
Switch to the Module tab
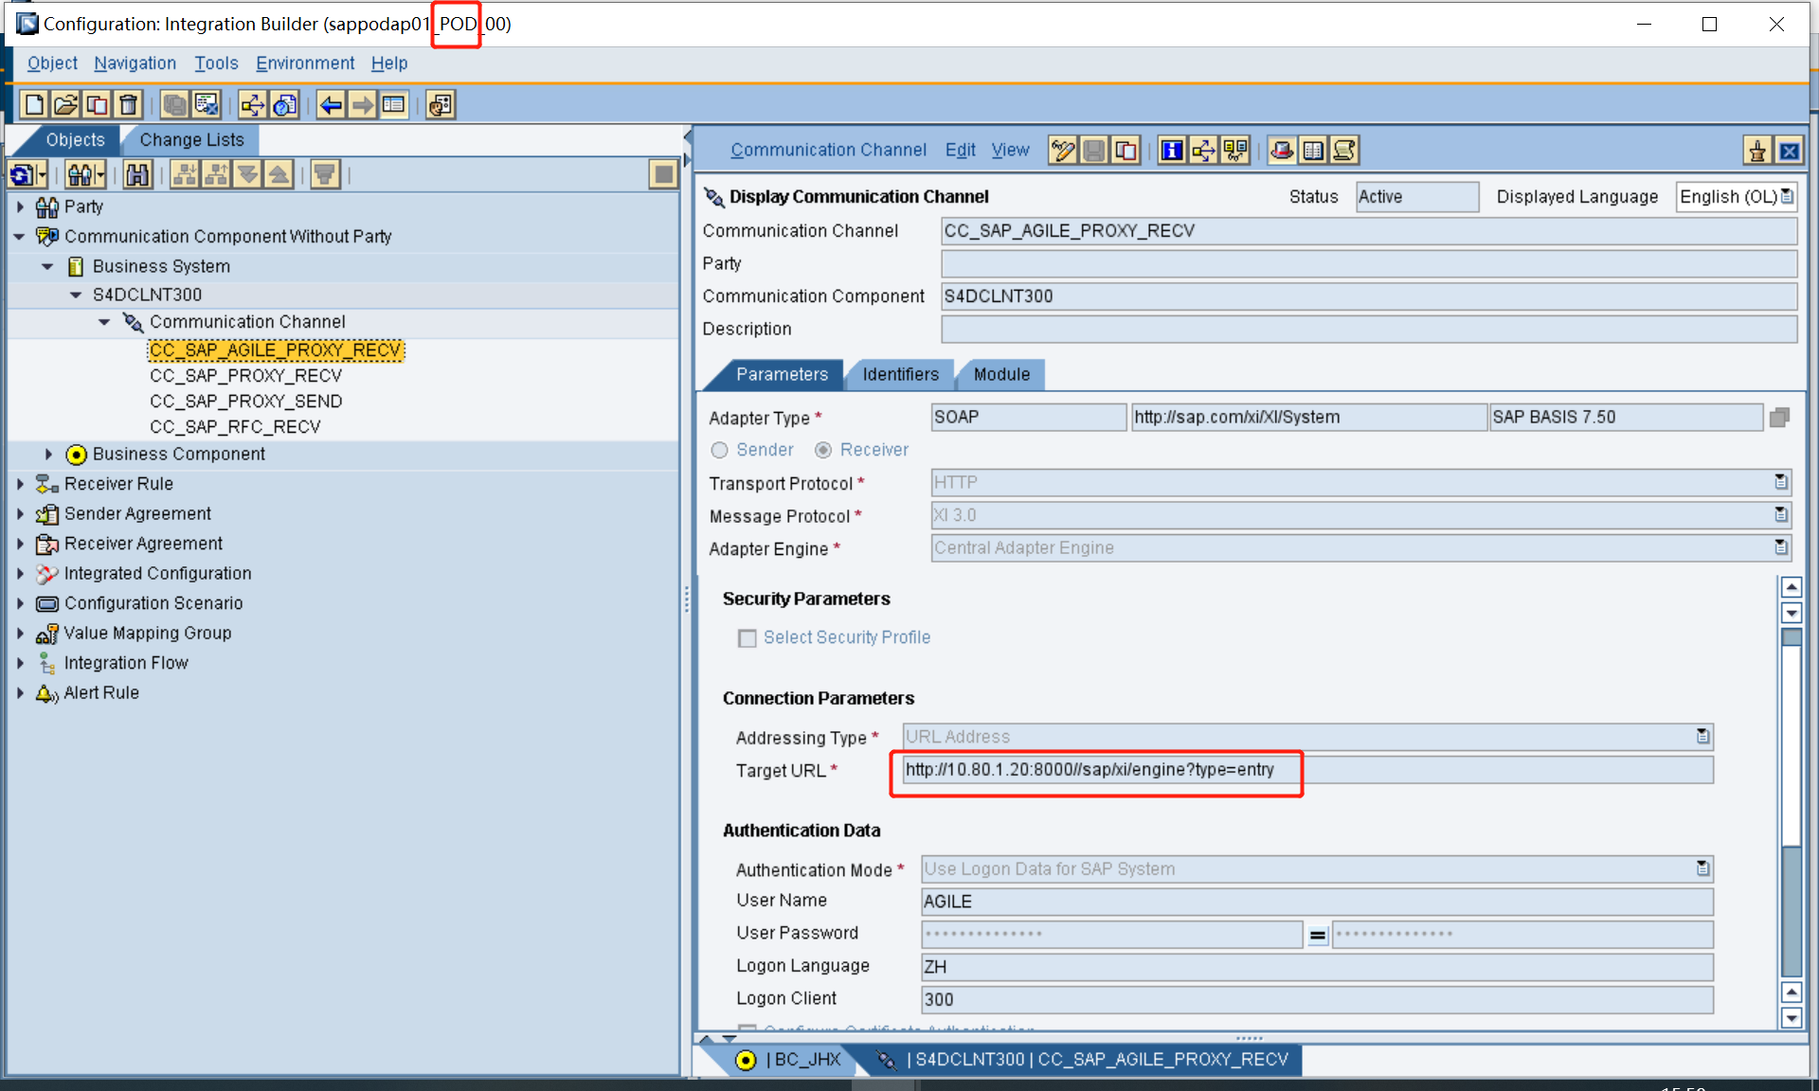point(1001,374)
